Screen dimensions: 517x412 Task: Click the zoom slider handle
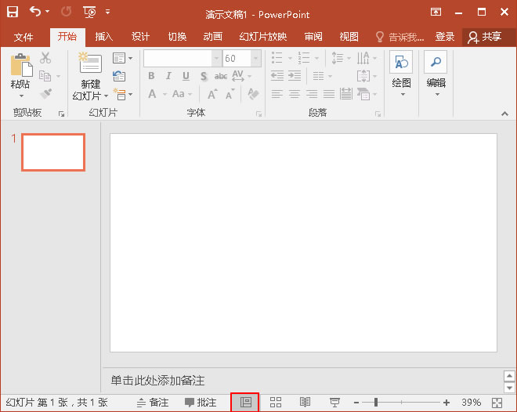point(376,402)
